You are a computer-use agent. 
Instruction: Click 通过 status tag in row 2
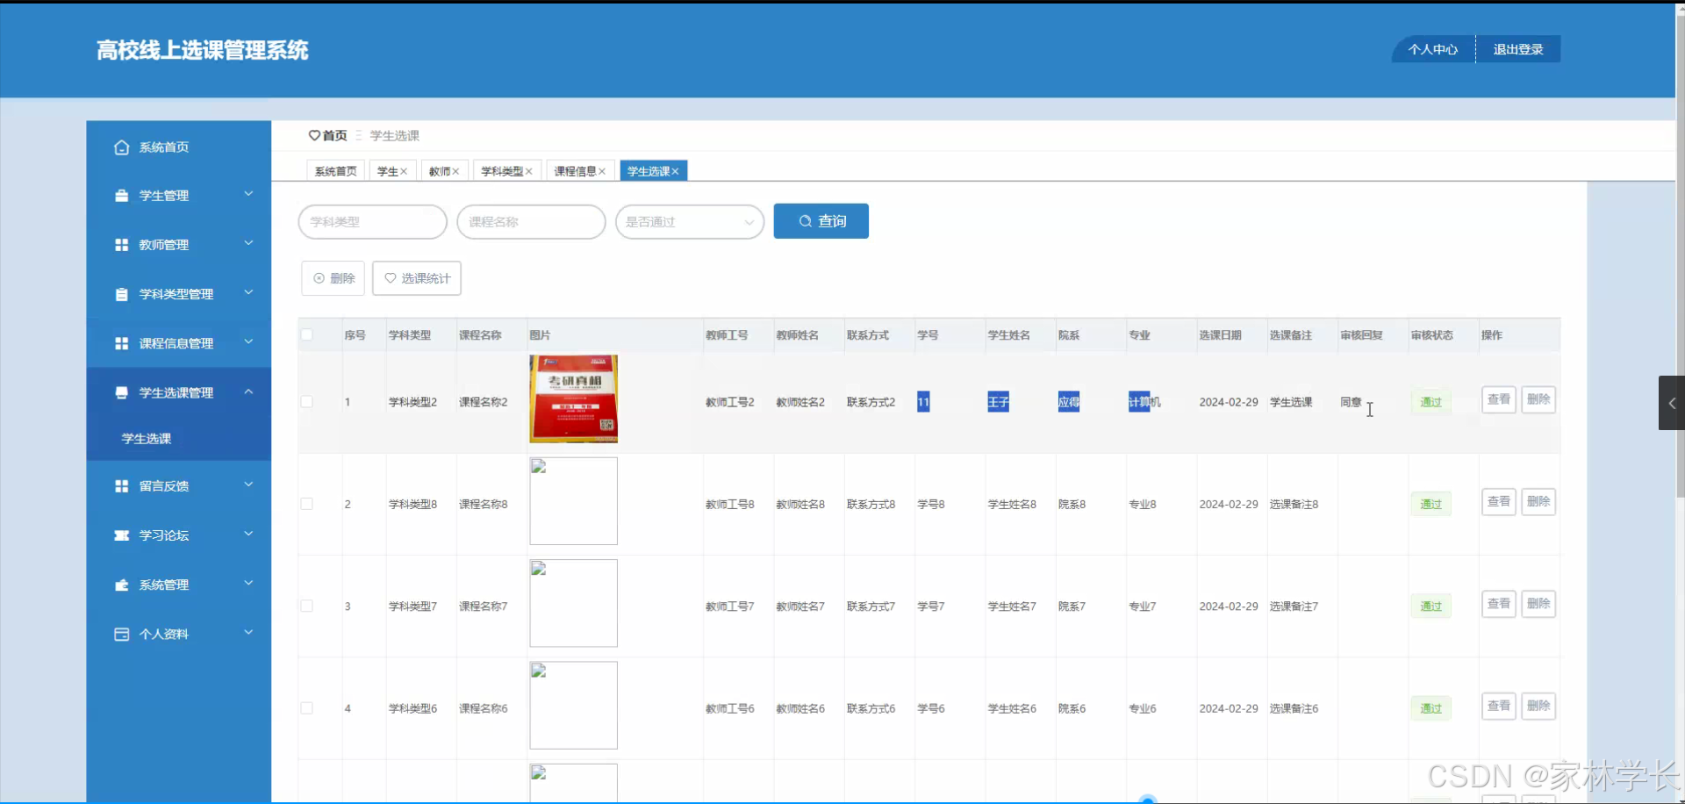coord(1431,504)
